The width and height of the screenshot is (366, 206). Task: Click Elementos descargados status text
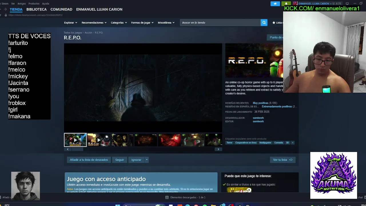pyautogui.click(x=188, y=197)
